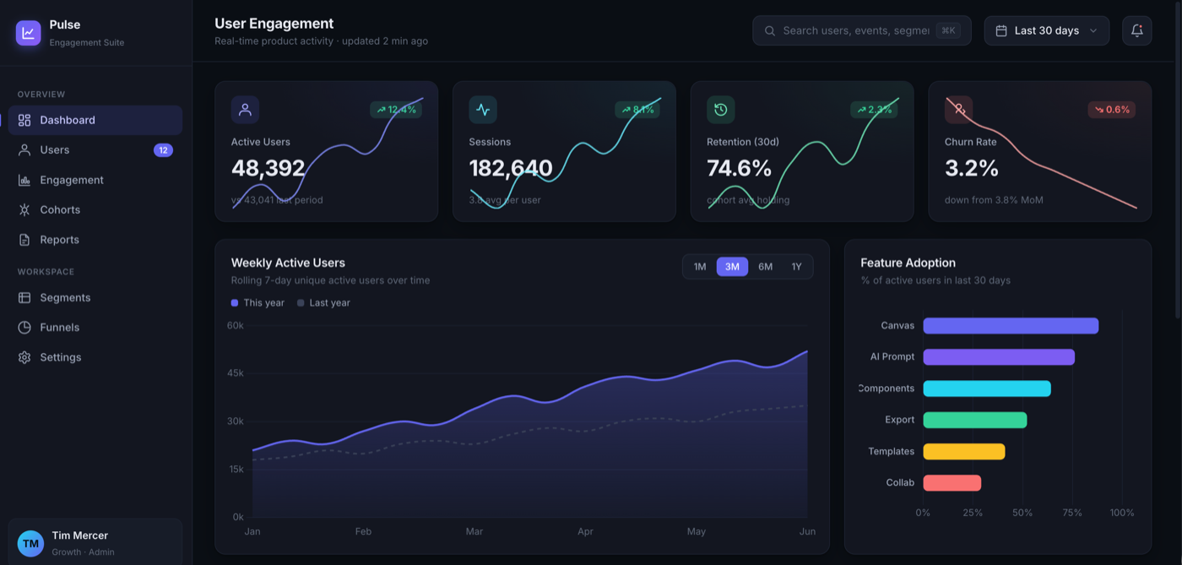Click the Sessions value 182,640
1182x565 pixels.
point(511,168)
